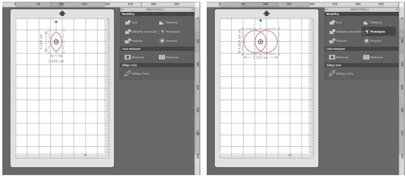Click the unhighlighted Przecięcie icon beside the lens shape
The width and height of the screenshot is (406, 176).
pos(162,31)
